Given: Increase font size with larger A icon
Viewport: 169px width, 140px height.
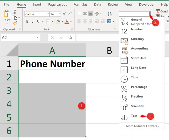Looking at the screenshot, I should tap(64, 14).
